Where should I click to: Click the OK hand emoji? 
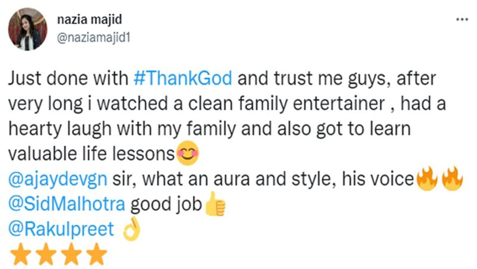(132, 230)
